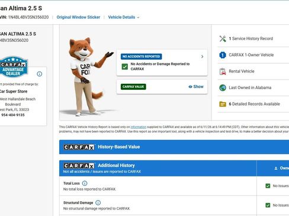The image size is (289, 216).
Task: Select the Car Super Store dealer name
Action: 14,91
